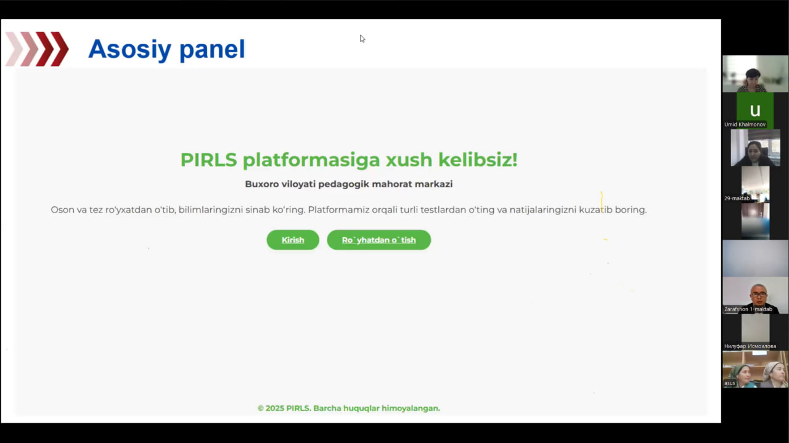The width and height of the screenshot is (789, 443).
Task: Click the Umid Khalmonov name label
Action: (x=745, y=124)
